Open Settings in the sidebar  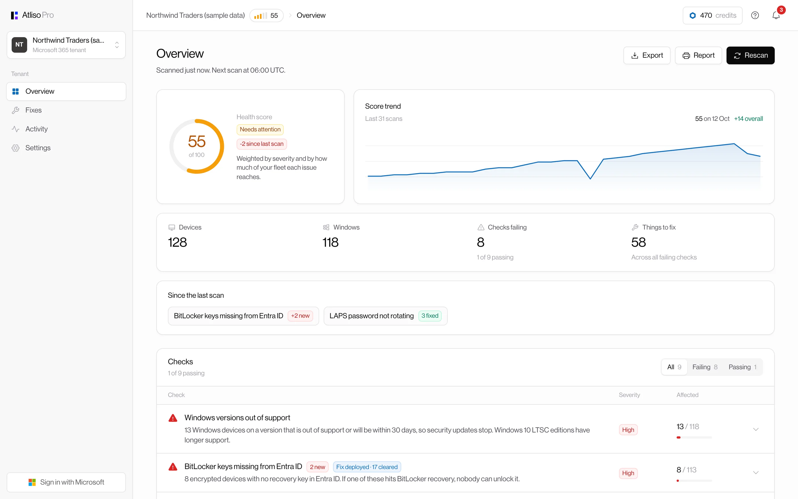66,148
